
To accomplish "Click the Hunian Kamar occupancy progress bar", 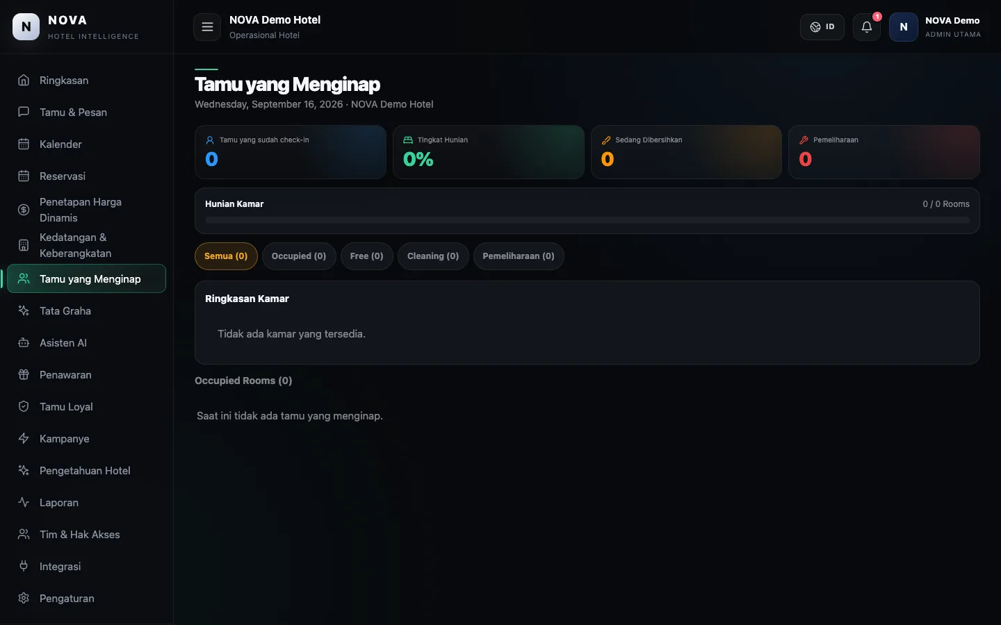I will [x=587, y=220].
